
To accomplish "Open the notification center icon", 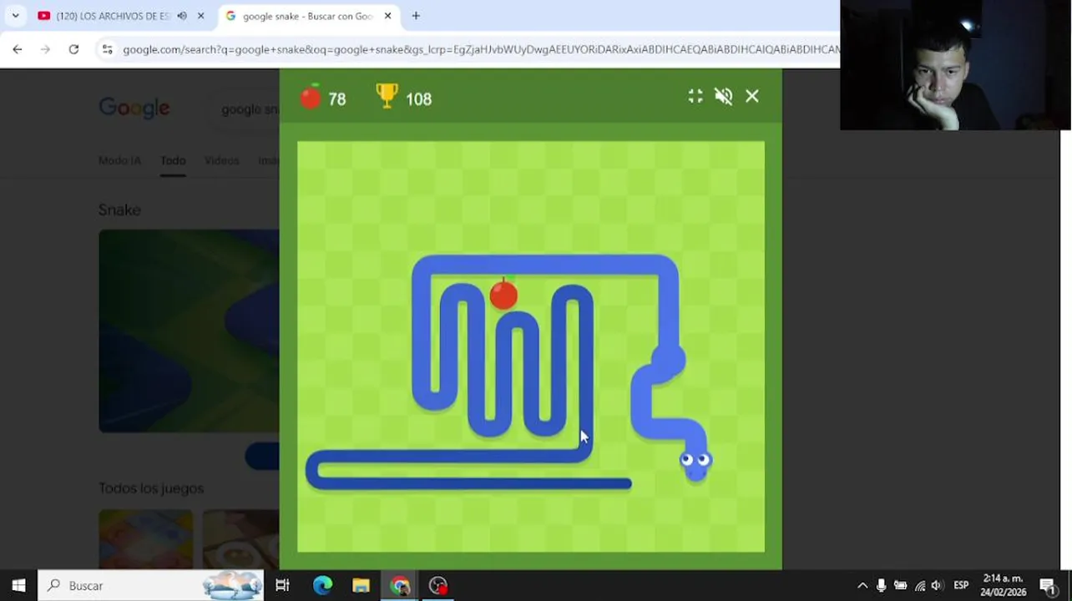I will pyautogui.click(x=1049, y=585).
